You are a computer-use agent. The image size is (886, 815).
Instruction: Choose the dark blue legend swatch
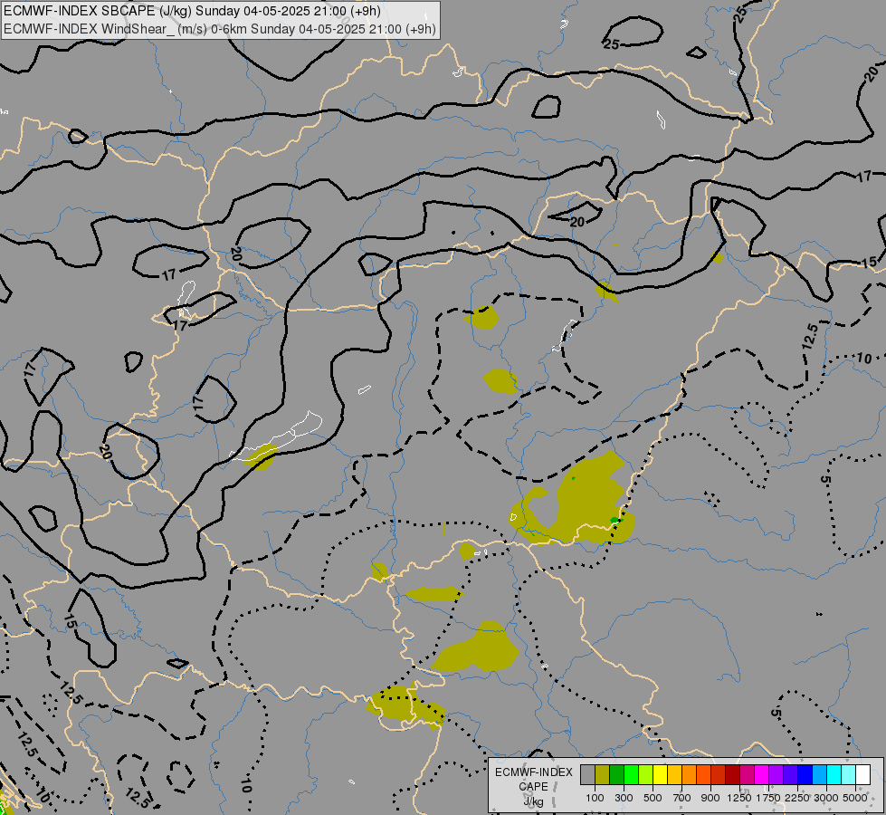click(805, 774)
